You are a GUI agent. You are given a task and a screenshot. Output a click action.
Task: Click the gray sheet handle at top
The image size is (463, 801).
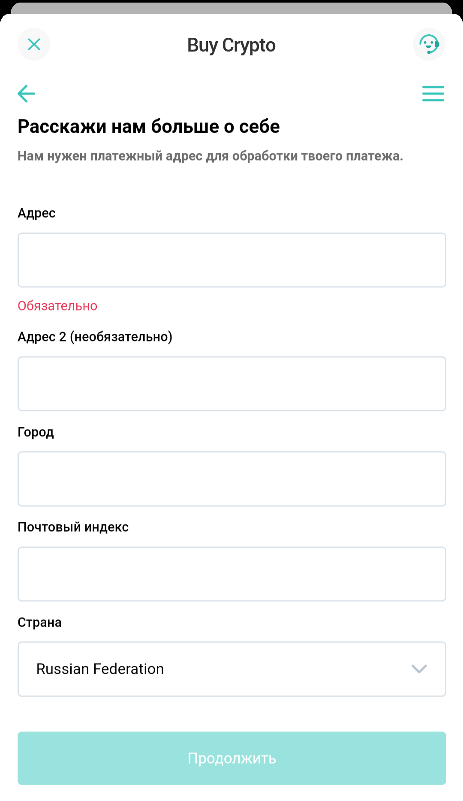point(231,8)
